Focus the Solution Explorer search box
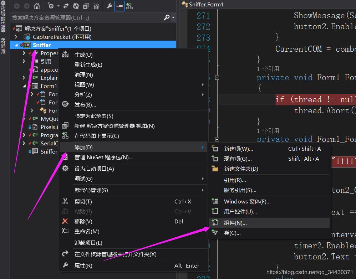Image resolution: width=356 pixels, height=279 pixels. point(87,17)
